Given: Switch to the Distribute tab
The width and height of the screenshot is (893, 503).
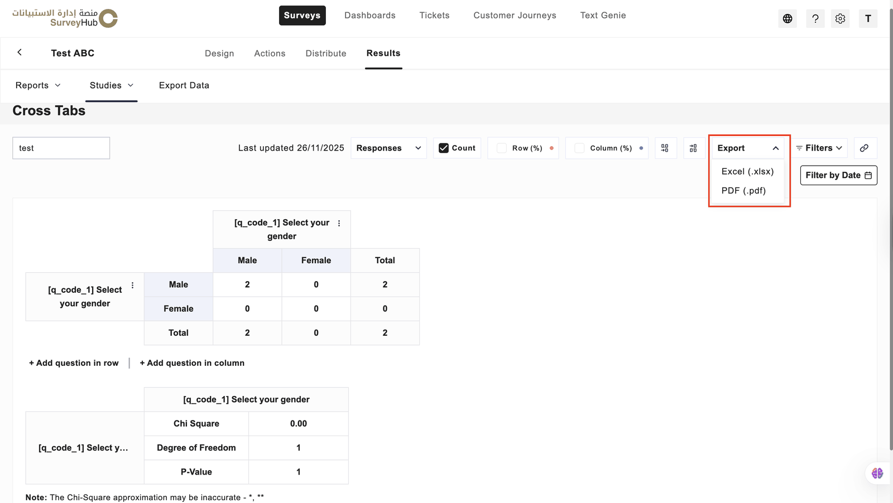Looking at the screenshot, I should (x=326, y=53).
